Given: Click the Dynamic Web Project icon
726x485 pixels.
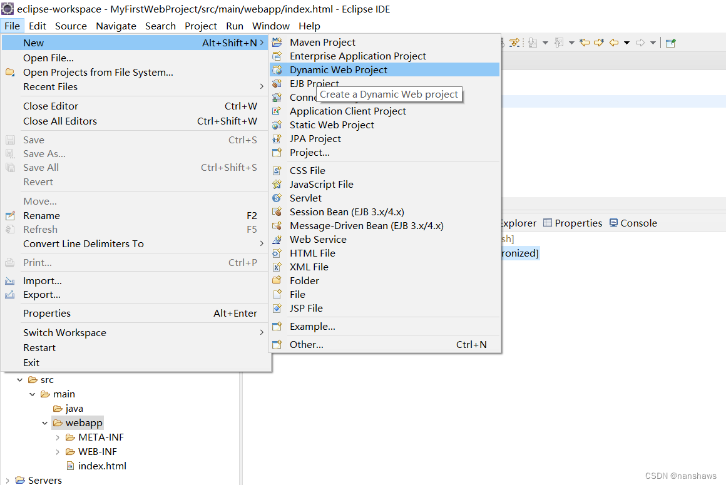Looking at the screenshot, I should pos(277,70).
